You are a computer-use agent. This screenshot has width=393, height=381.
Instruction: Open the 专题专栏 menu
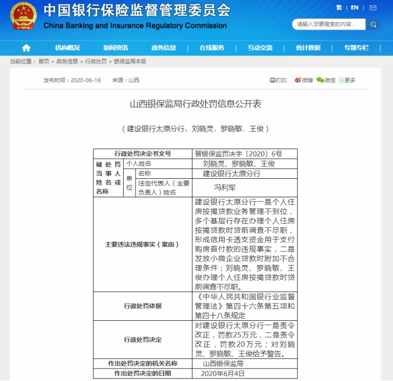click(x=356, y=48)
